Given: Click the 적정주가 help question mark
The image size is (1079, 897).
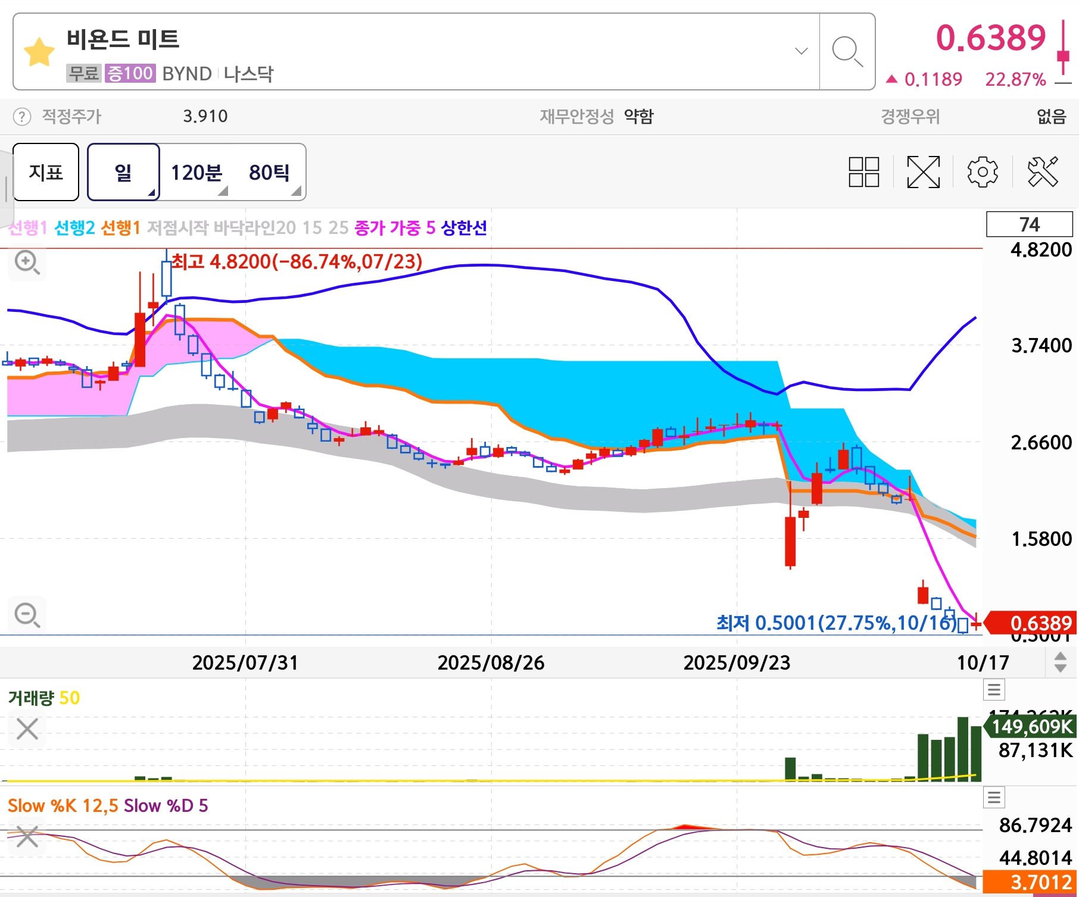Looking at the screenshot, I should pyautogui.click(x=22, y=117).
